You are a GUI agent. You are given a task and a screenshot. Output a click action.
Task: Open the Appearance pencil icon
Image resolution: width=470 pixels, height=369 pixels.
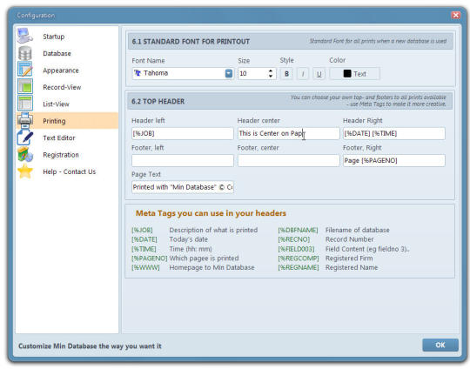pos(25,70)
